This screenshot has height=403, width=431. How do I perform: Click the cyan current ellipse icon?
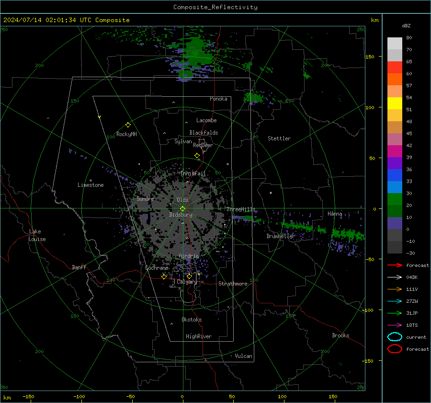pos(395,337)
